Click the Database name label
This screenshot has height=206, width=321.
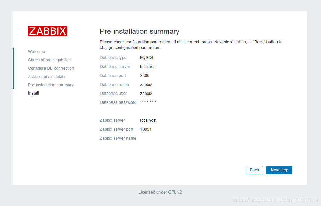(x=114, y=85)
